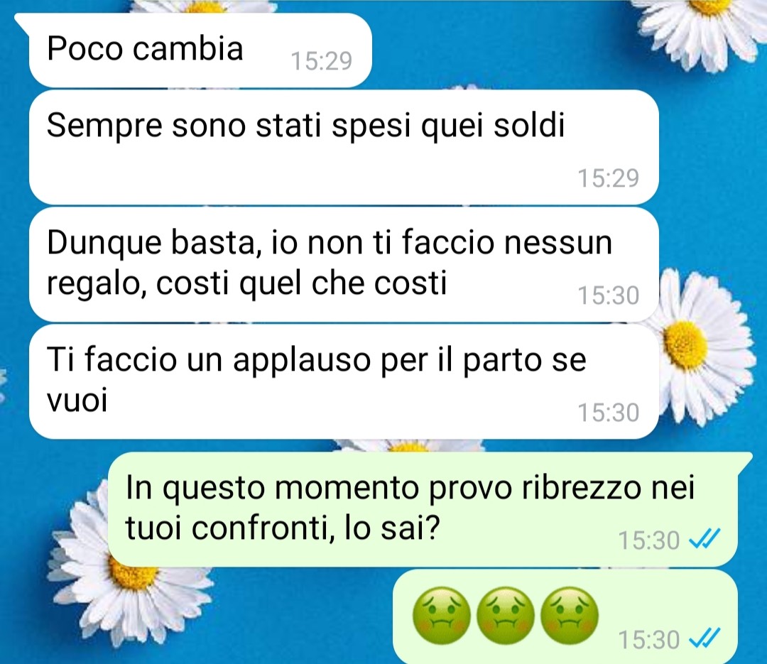Select the 'Sempre sono stati spesi quei soldi' message
Viewport: 767px width, 664px height.
pyautogui.click(x=344, y=147)
